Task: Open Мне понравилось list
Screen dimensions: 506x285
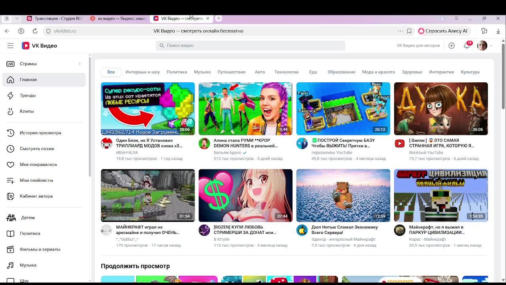Action: tap(44, 164)
